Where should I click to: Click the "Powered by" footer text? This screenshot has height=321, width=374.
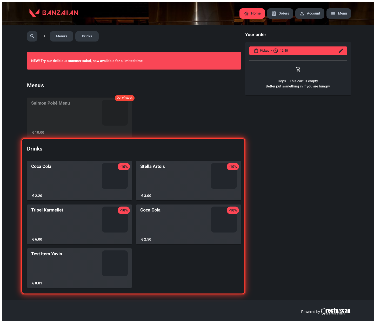pos(310,312)
